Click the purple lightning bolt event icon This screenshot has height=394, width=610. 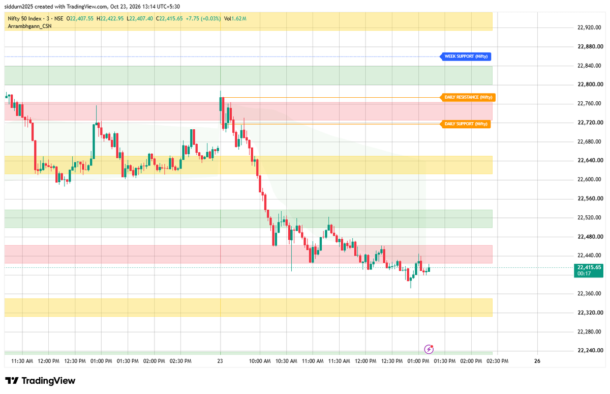click(x=430, y=349)
